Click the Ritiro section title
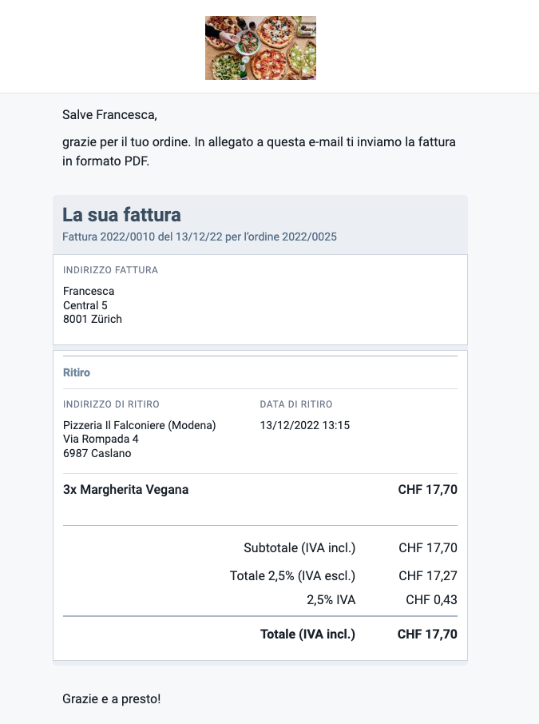The image size is (539, 724). click(77, 372)
